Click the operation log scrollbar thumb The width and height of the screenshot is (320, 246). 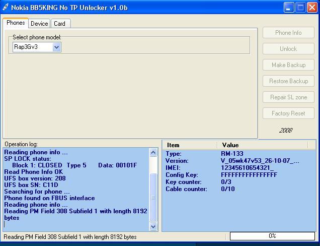click(x=153, y=197)
